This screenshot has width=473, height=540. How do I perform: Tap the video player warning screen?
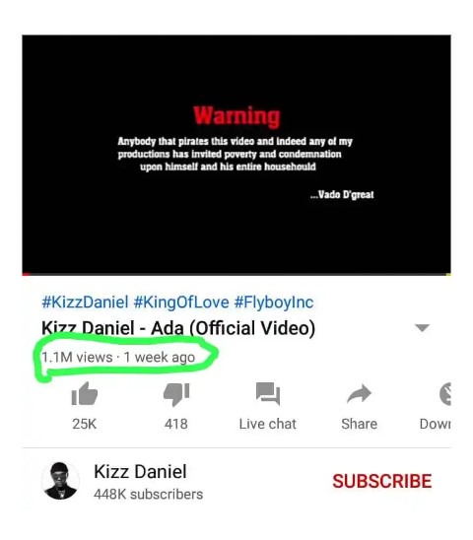236,154
